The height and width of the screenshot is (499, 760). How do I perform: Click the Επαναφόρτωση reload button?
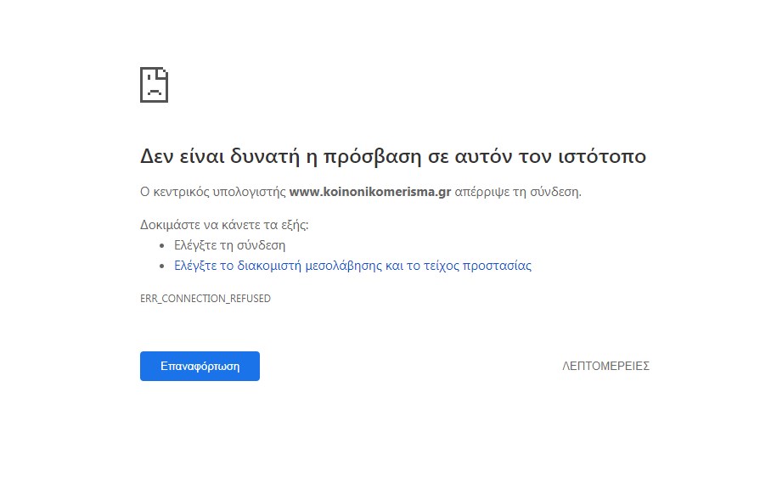200,367
